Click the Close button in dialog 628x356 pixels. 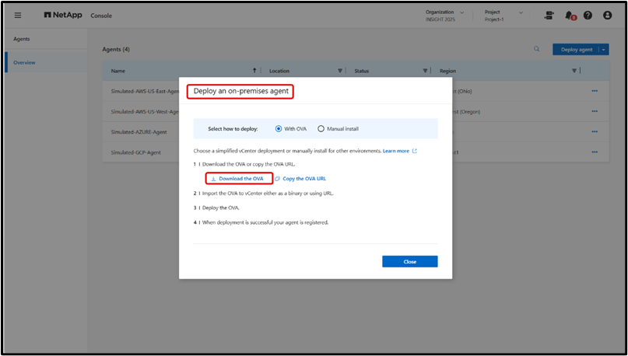click(410, 262)
